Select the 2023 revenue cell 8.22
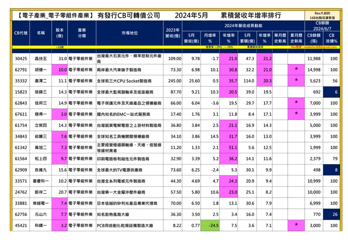This screenshot has height=246, width=348. 173,225
